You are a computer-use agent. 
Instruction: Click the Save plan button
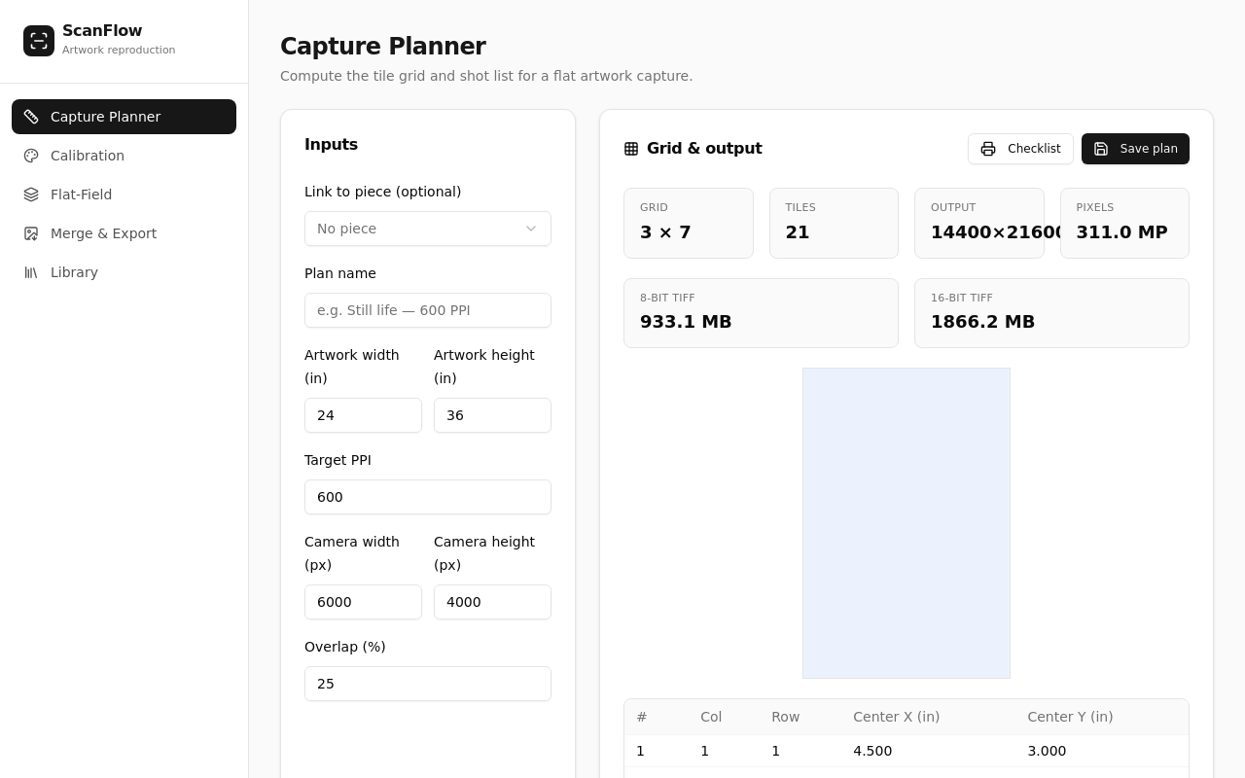[1135, 149]
